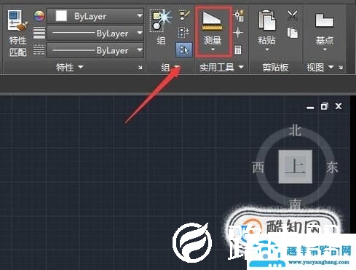Expand the 特性 panel title dropdown
This screenshot has height=270, width=356.
[81, 67]
